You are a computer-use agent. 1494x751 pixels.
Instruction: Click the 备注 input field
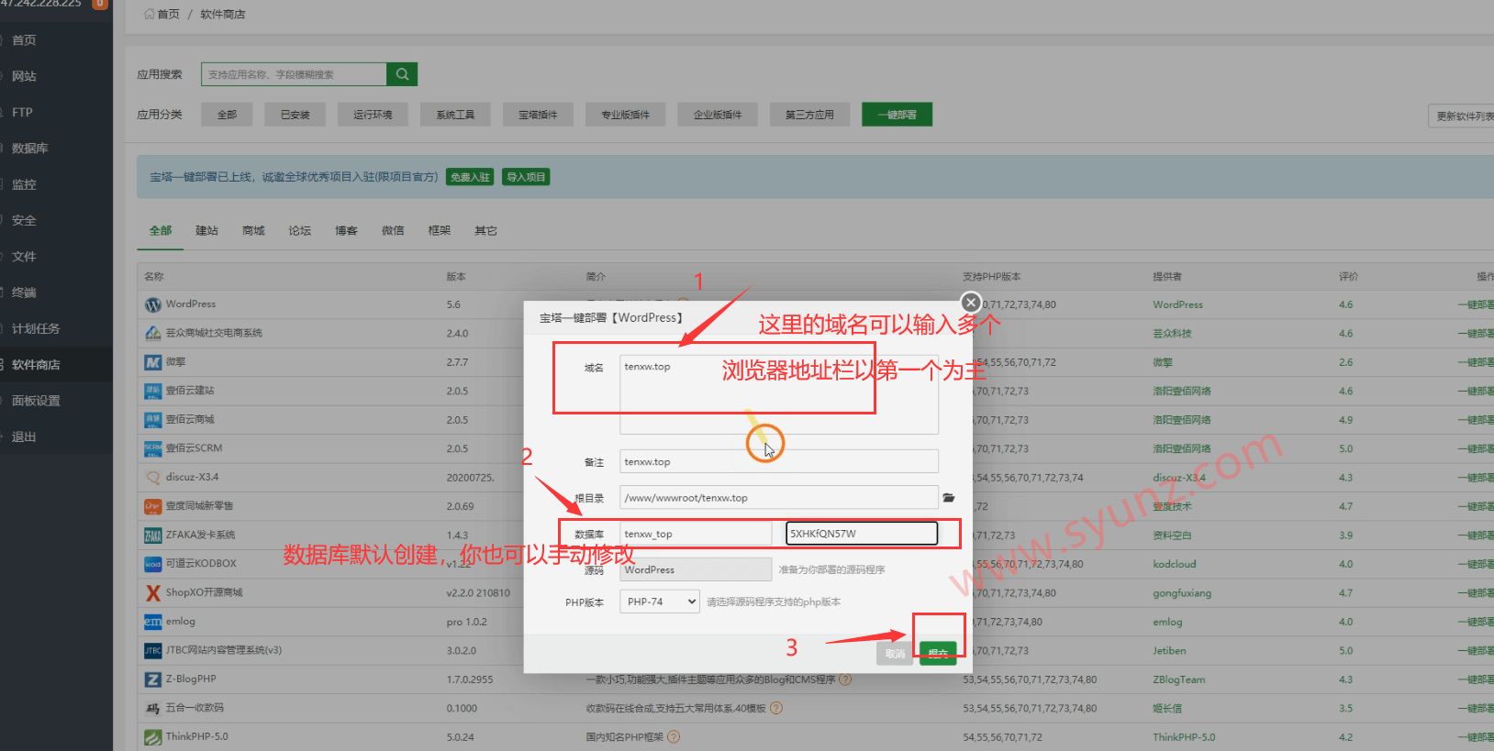(x=779, y=461)
